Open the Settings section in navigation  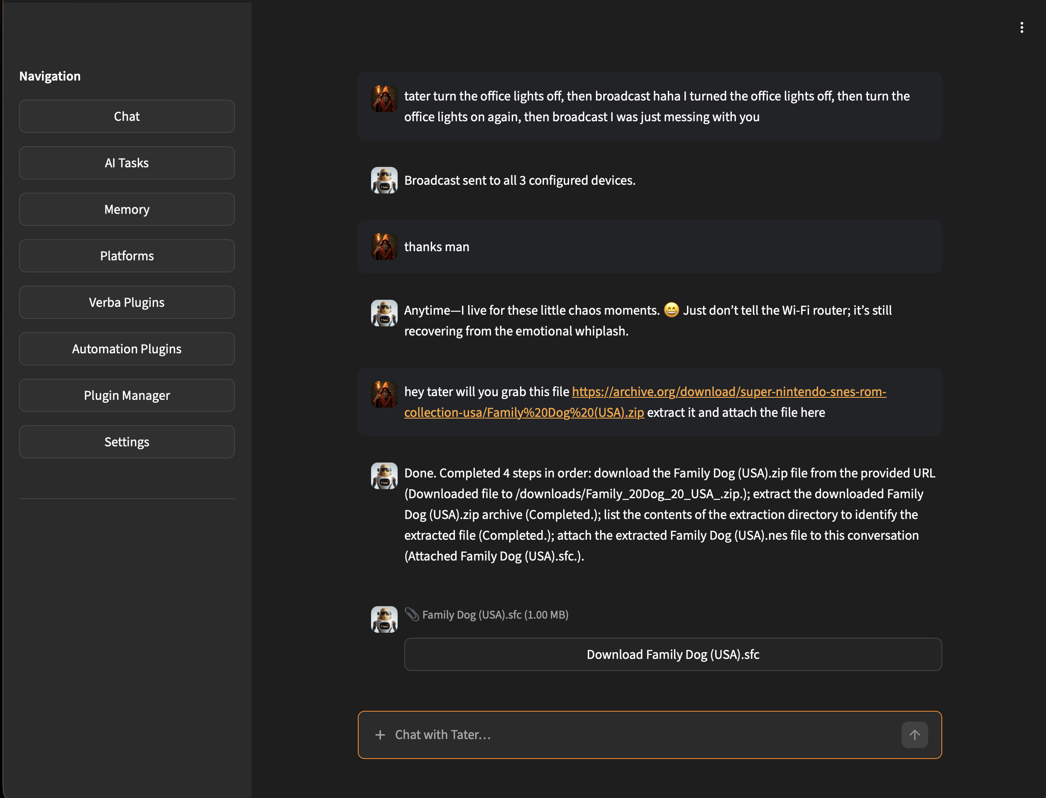[126, 441]
